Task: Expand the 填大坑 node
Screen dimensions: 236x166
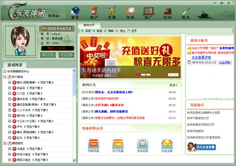Action: 9,116
